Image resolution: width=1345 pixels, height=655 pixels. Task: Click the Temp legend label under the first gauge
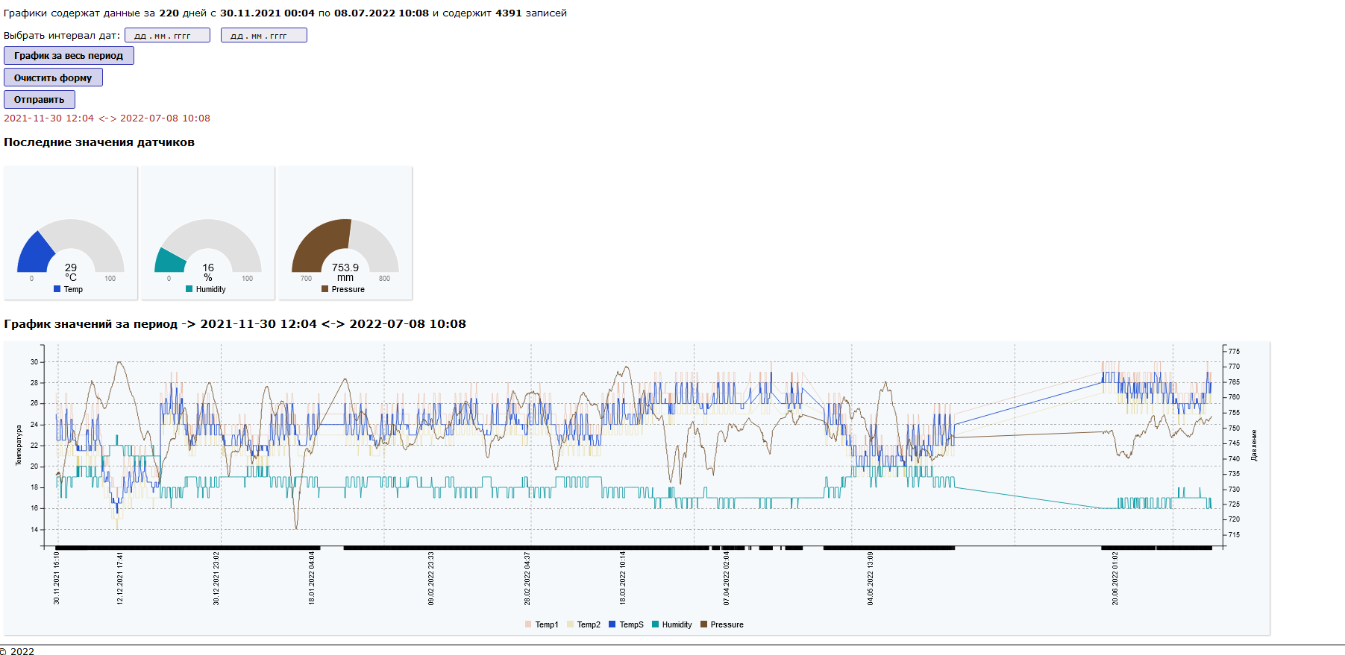click(73, 289)
